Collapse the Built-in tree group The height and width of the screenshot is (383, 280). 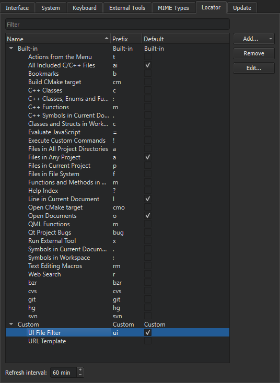click(x=11, y=49)
